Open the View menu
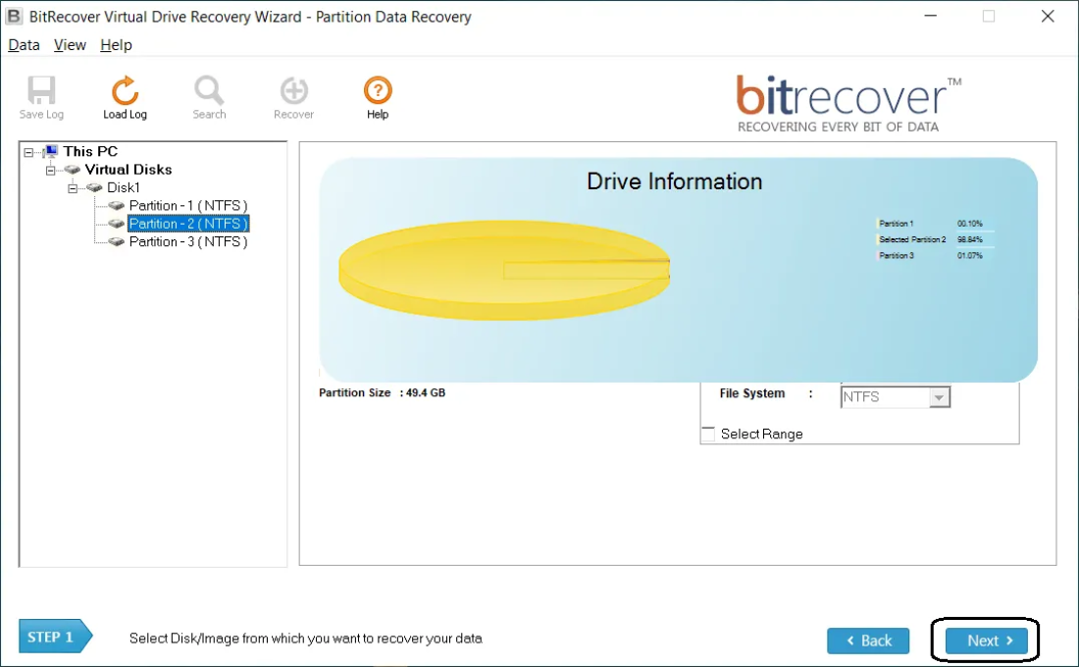This screenshot has height=667, width=1079. (69, 44)
